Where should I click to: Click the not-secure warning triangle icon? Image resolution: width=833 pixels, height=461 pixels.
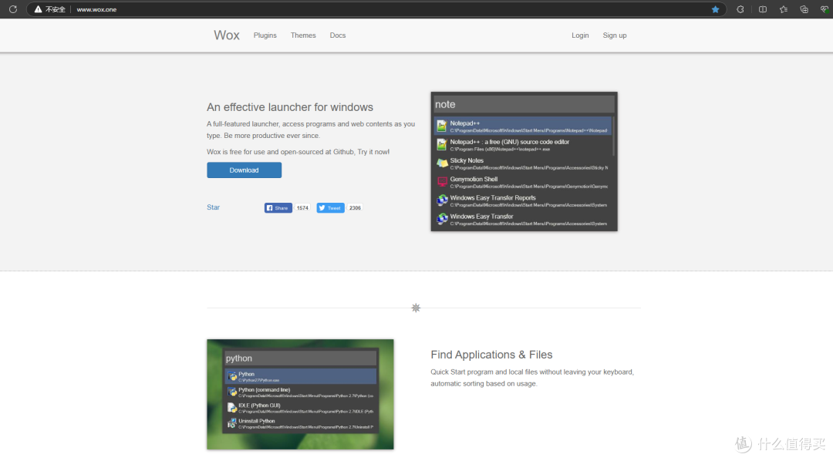(x=38, y=9)
